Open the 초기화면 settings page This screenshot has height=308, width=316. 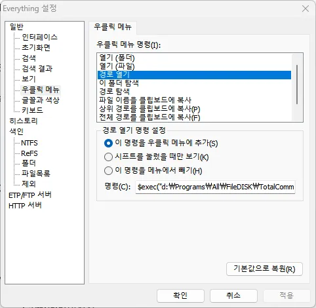(36, 47)
